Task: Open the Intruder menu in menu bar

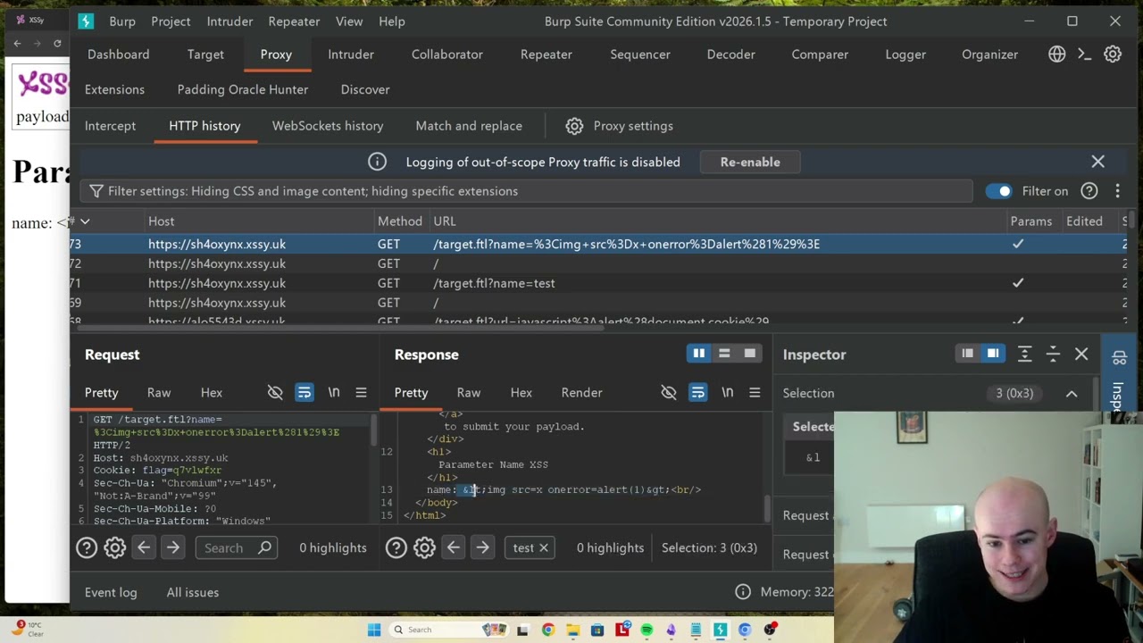Action: click(229, 21)
